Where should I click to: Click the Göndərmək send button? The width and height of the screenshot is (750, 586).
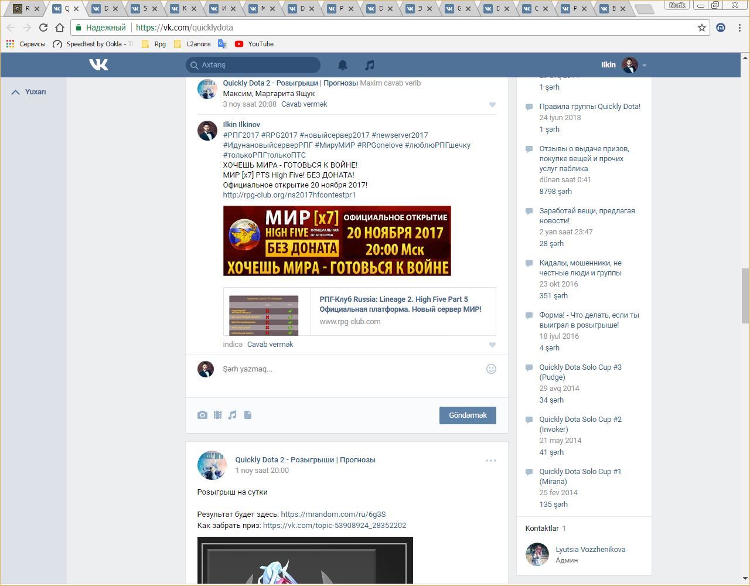(468, 415)
